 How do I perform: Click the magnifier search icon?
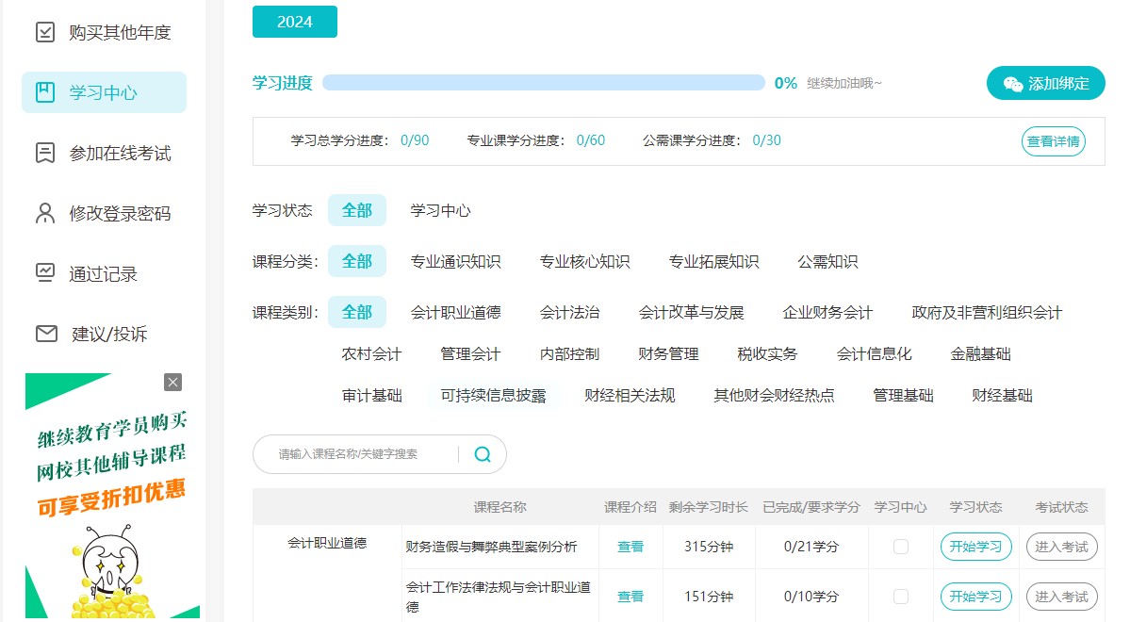[483, 454]
